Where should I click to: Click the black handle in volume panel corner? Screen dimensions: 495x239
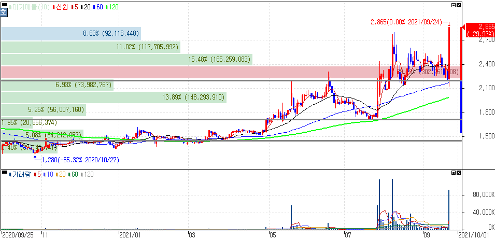click(4, 173)
